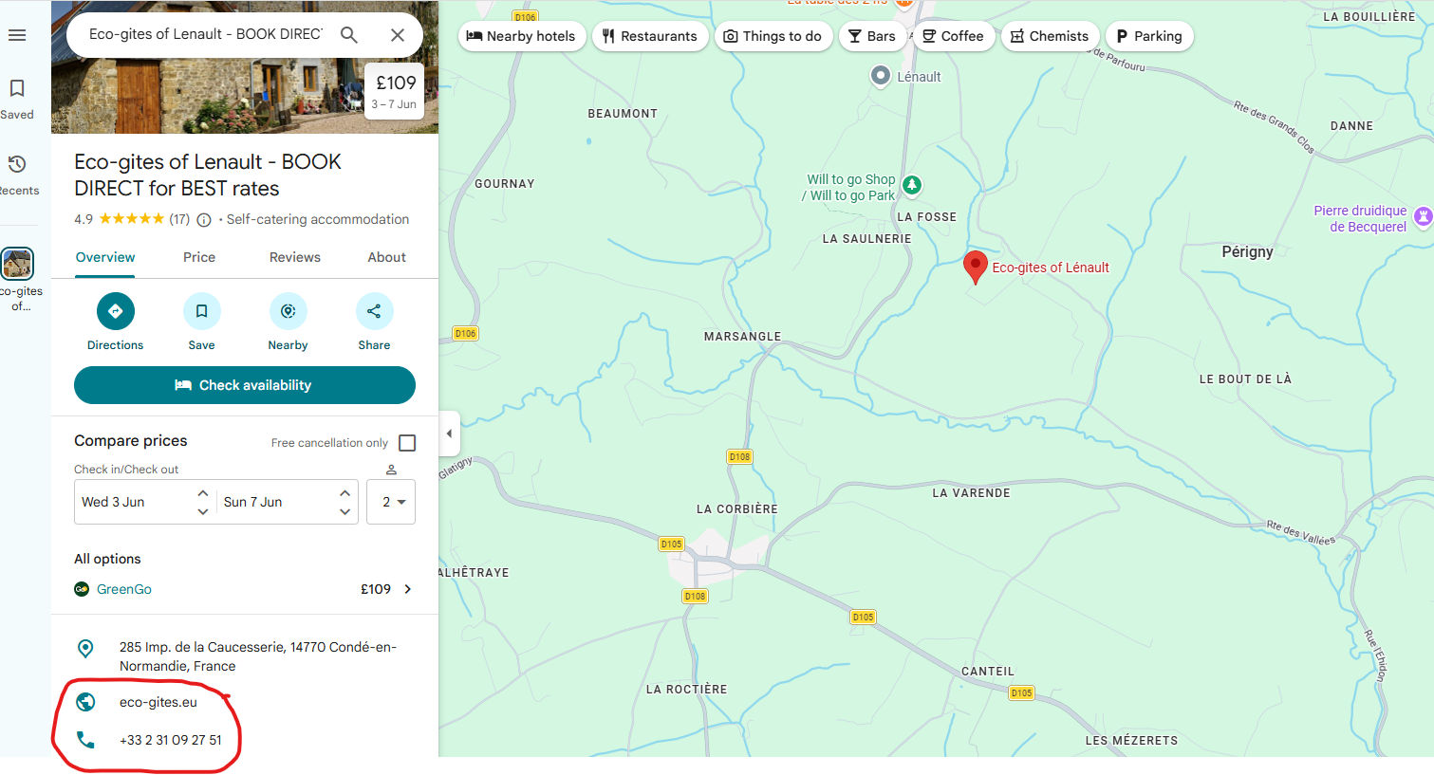Viewport: 1434px width, 775px height.
Task: Filter map by Restaurants chip
Action: point(650,36)
